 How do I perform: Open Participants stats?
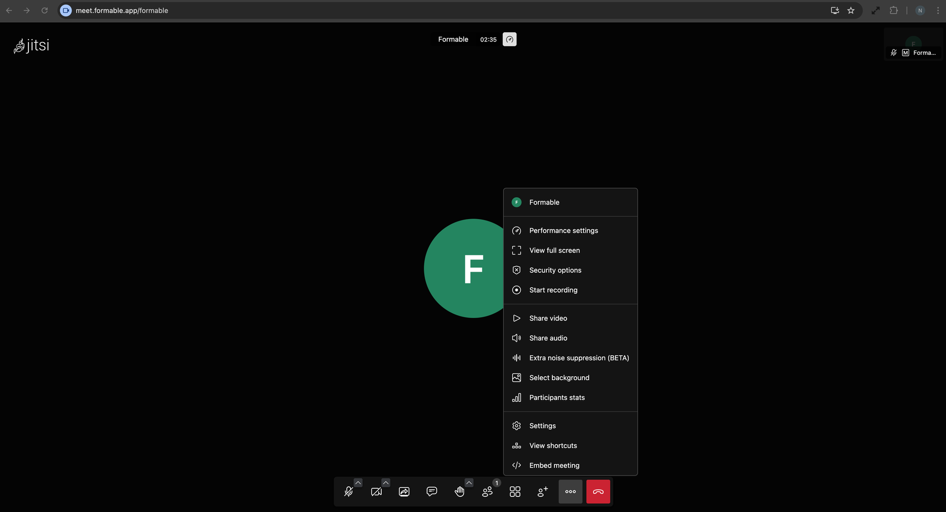coord(557,397)
